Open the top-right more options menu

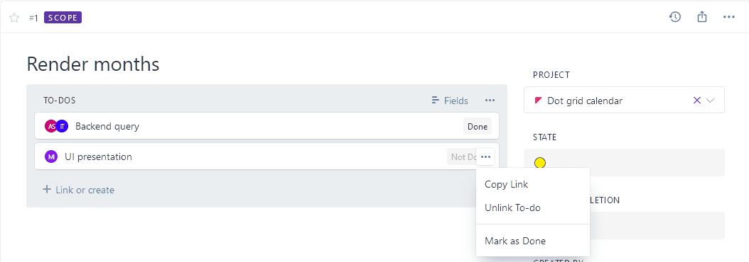pos(728,17)
